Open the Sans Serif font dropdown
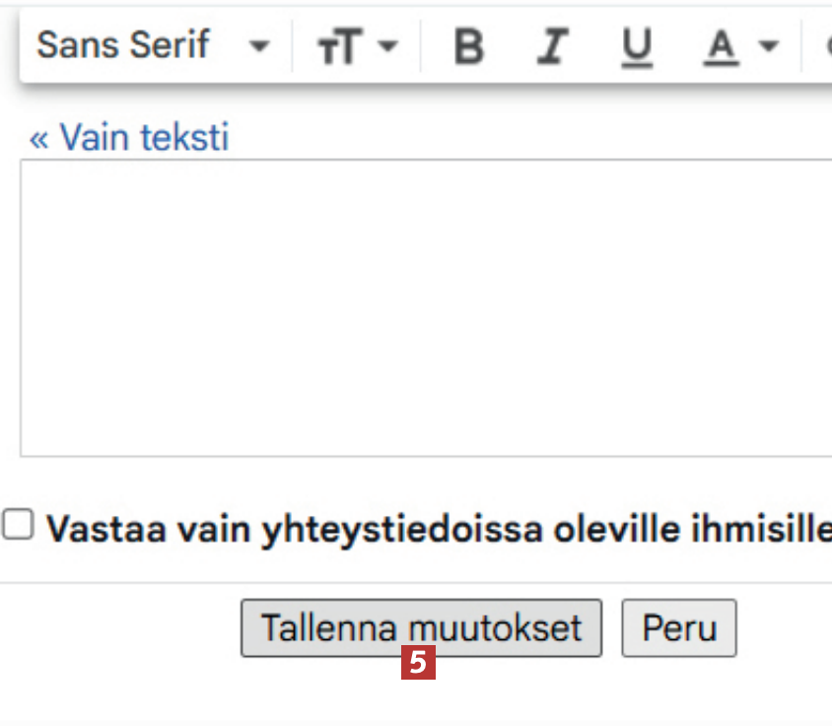This screenshot has width=832, height=726. pos(123,44)
